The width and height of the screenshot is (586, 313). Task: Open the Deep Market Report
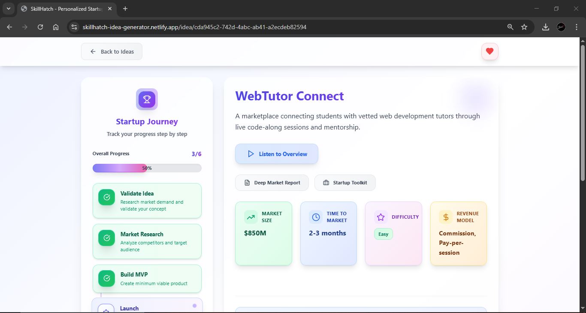pyautogui.click(x=272, y=183)
